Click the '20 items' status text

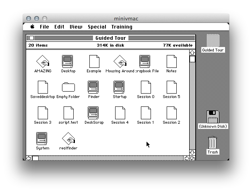tap(38, 45)
